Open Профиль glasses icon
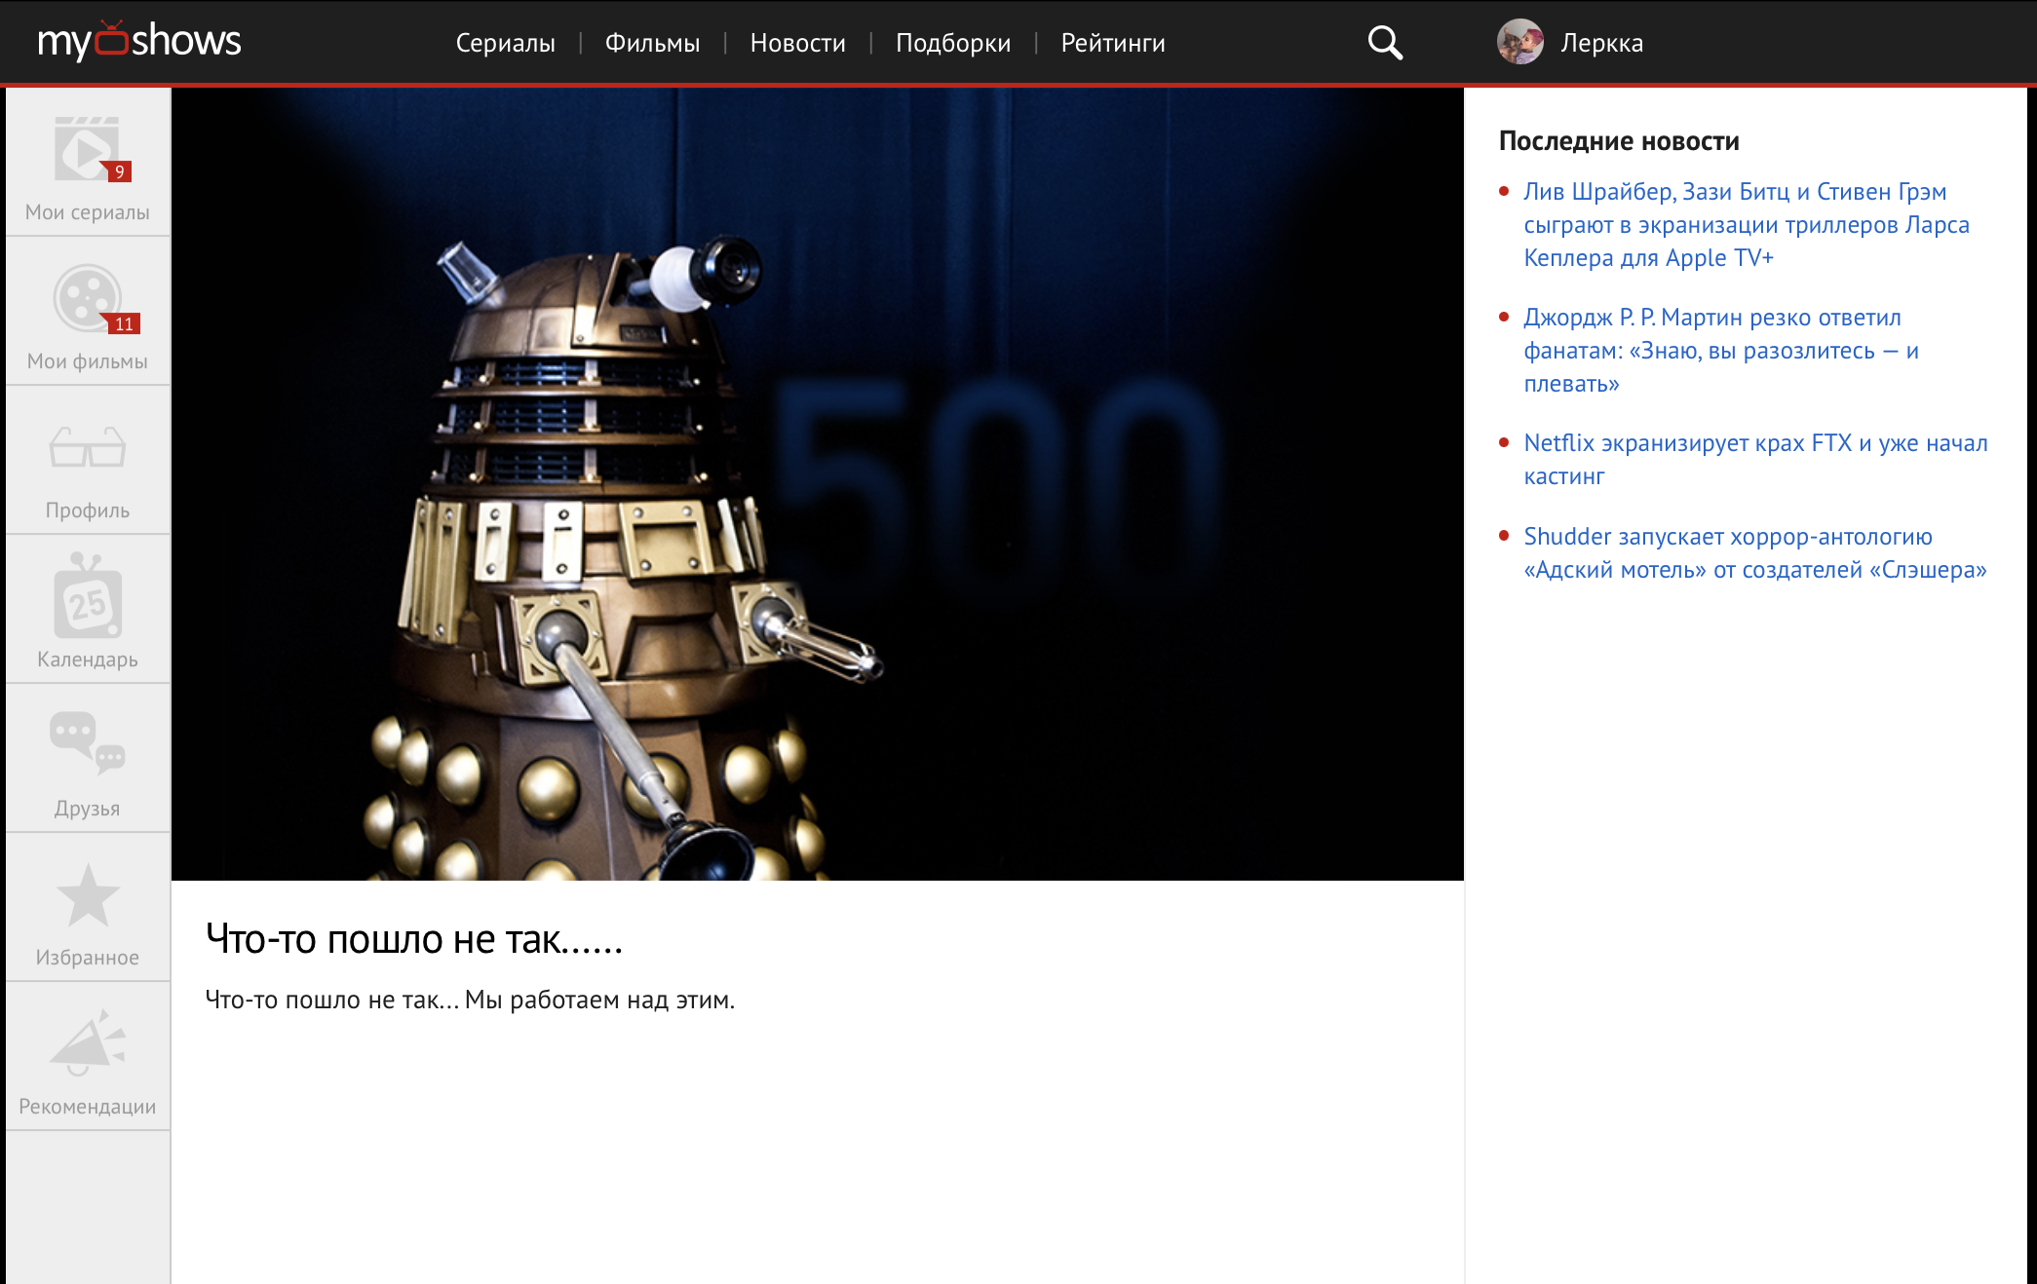This screenshot has width=2037, height=1284. pyautogui.click(x=88, y=447)
